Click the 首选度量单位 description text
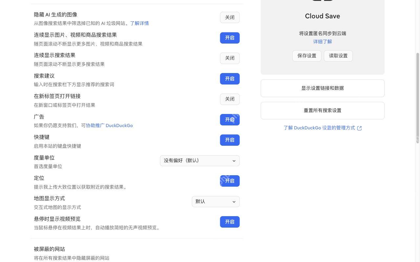The height and width of the screenshot is (262, 420). [48, 166]
